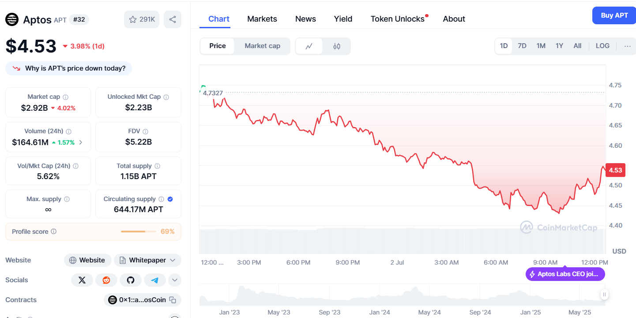The height and width of the screenshot is (318, 636).
Task: Add APT to watchlist via star
Action: (x=142, y=19)
